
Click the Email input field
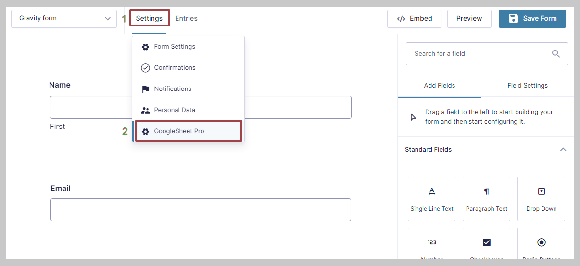pos(201,210)
